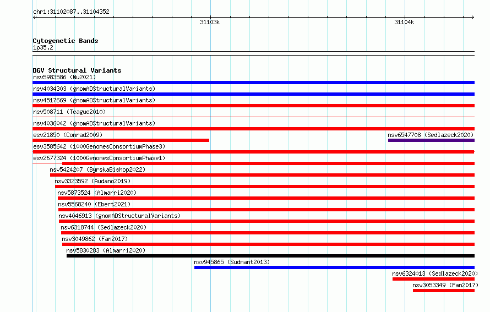Open nsv5568240 (Ebert2021) label
The width and height of the screenshot is (490, 312).
(x=94, y=204)
